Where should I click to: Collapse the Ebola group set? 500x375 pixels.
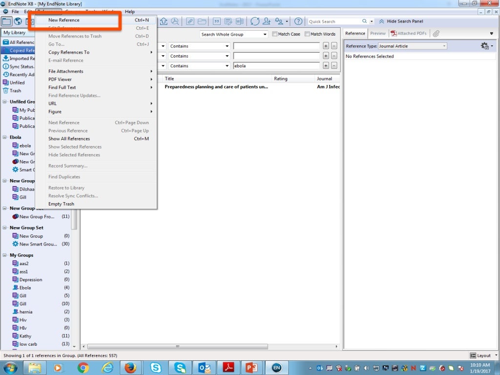click(5, 137)
